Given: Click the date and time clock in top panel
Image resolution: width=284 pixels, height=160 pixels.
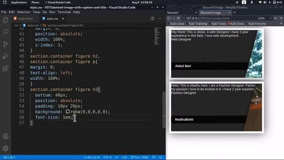Looking at the screenshot, I should tap(142, 2).
